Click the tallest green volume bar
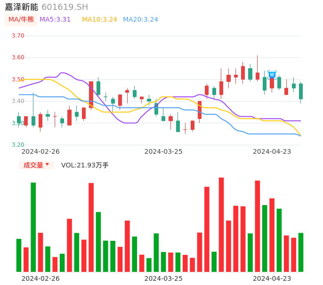Viewport: 323px width, 285px height. (33, 227)
